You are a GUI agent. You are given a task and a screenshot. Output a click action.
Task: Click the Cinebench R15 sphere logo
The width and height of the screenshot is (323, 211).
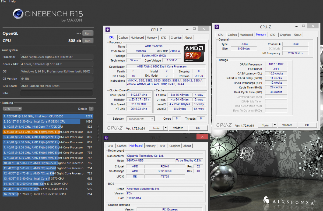(x=18, y=14)
